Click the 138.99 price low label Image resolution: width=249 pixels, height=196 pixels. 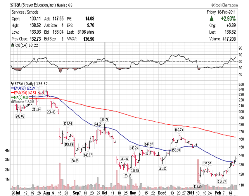[75, 161]
